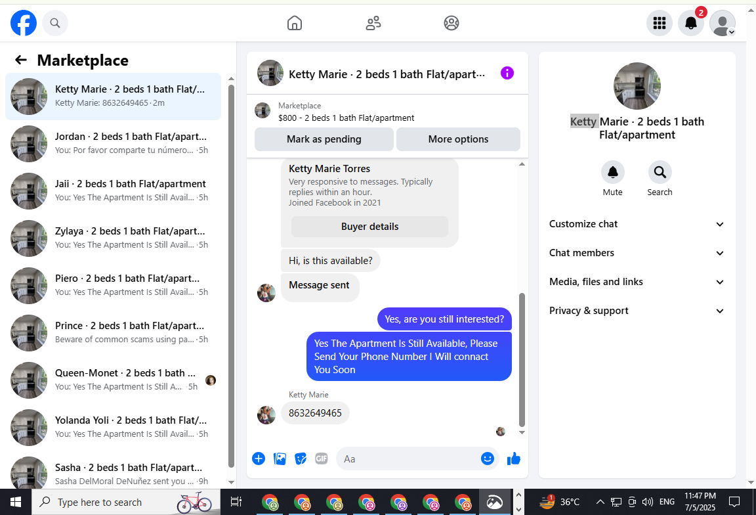This screenshot has height=515, width=756.
Task: Open Ketty Marie conversation in list
Action: point(114,97)
